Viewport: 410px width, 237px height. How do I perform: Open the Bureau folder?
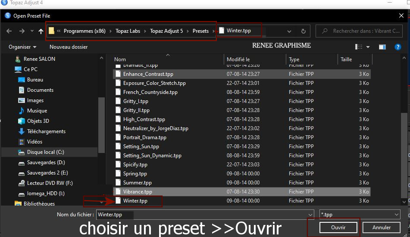point(35,80)
